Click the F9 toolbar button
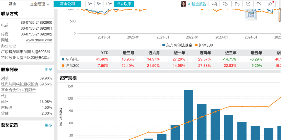 [259, 4]
